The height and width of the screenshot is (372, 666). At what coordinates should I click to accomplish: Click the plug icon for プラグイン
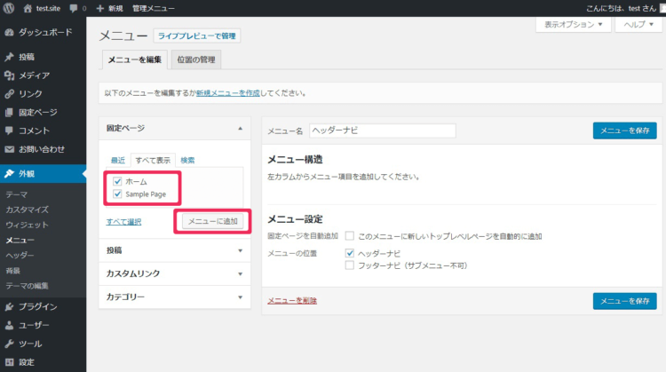point(9,306)
